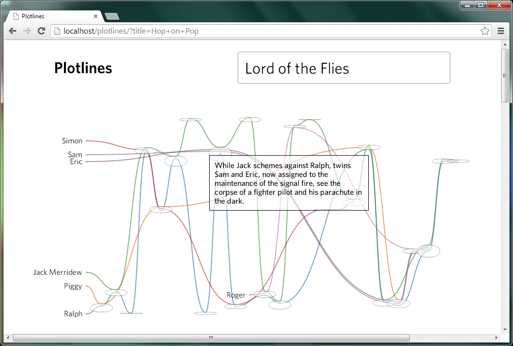Click the tooltip describing Sam and Eric's discovery
This screenshot has height=346, width=513.
[x=289, y=183]
